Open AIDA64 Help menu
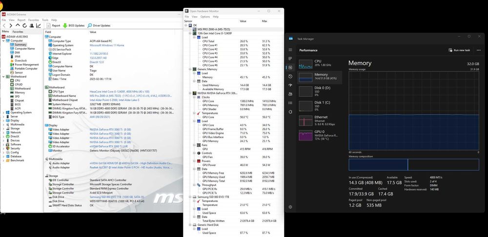The image size is (488, 237). (54, 20)
